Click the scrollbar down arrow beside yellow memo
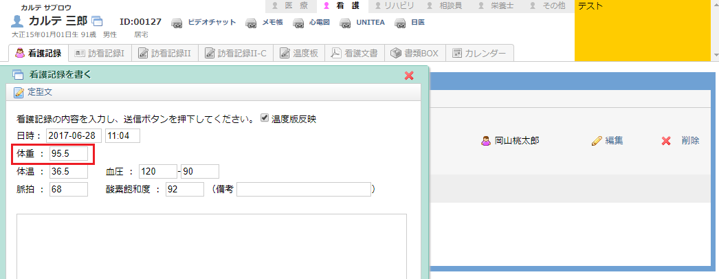719x279 pixels. 715,55
